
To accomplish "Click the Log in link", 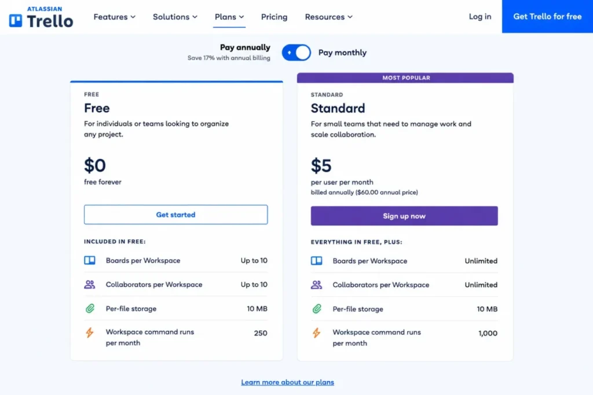I will (480, 17).
